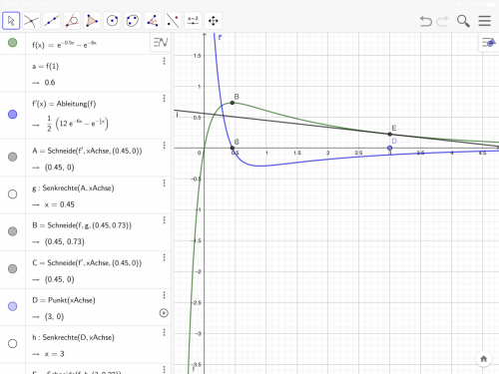Screen dimensions: 499x374
Task: Open options menu for point D row
Action: (164, 295)
